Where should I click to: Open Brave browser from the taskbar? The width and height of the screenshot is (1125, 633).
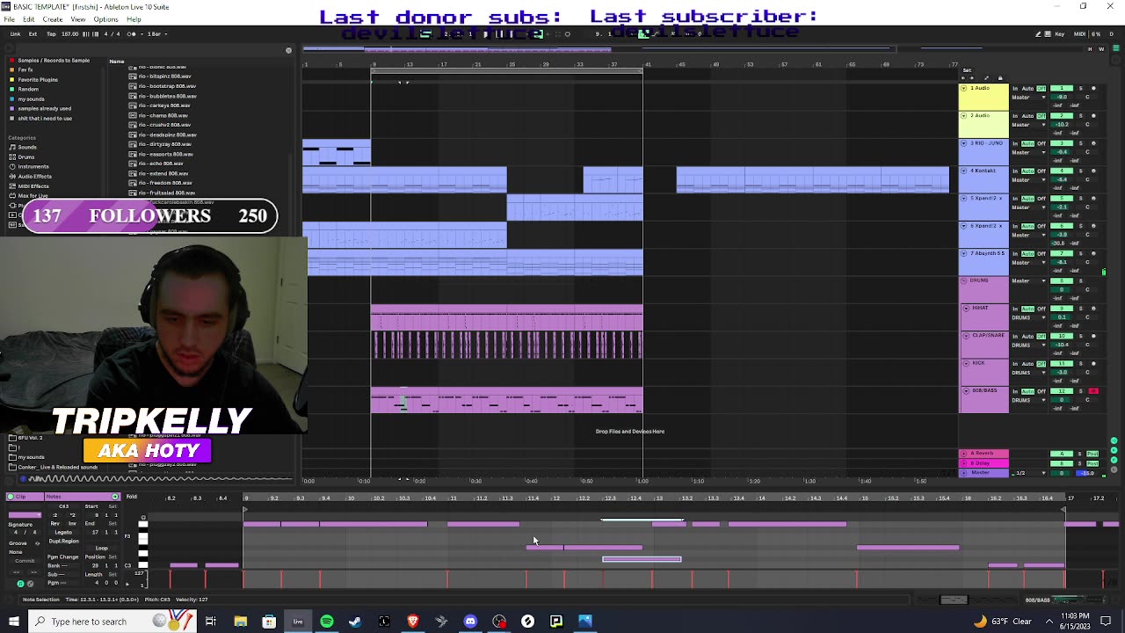(x=412, y=622)
